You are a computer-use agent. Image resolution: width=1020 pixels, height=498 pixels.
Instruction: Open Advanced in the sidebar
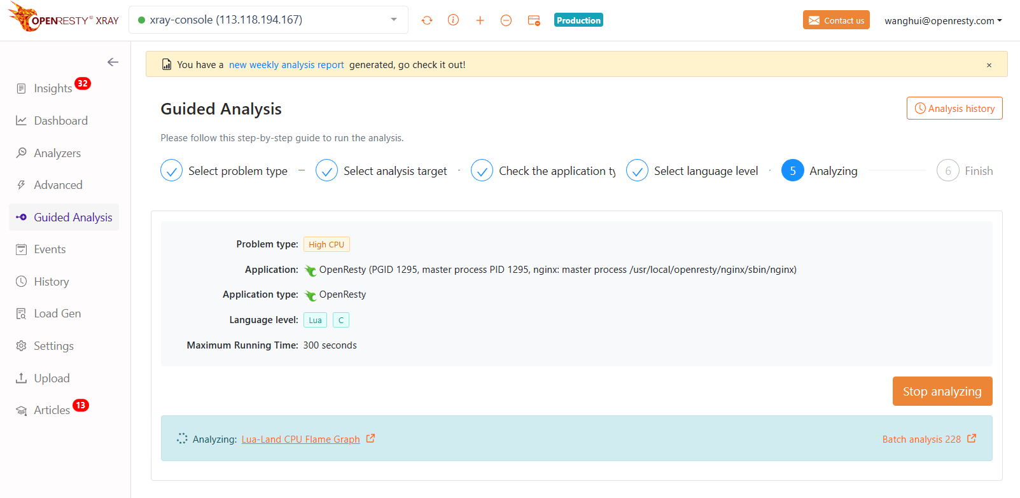tap(58, 185)
